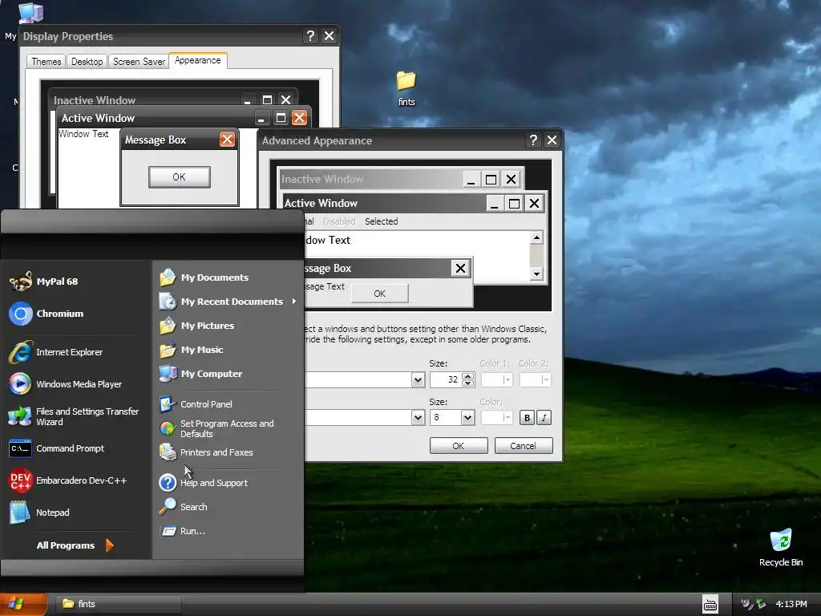Click the item Size 32 spinner arrows
The width and height of the screenshot is (821, 616).
coord(468,379)
